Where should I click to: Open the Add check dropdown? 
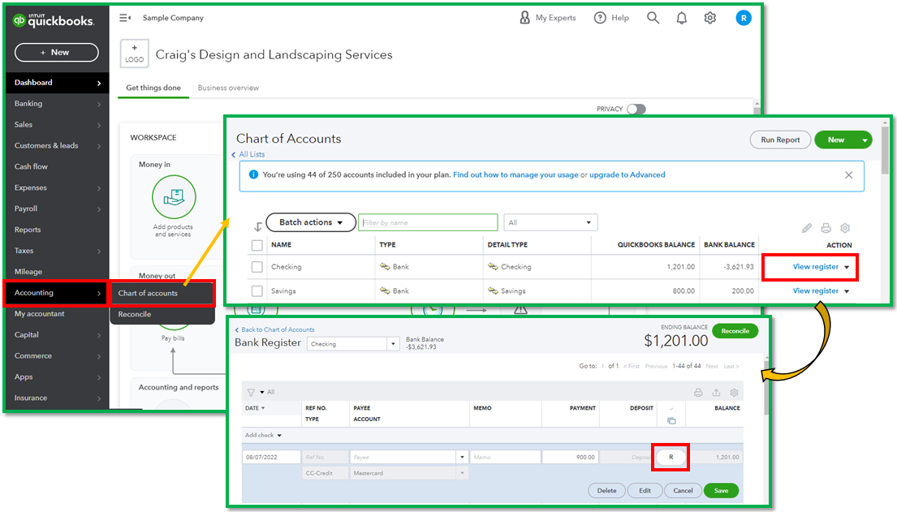click(x=263, y=436)
